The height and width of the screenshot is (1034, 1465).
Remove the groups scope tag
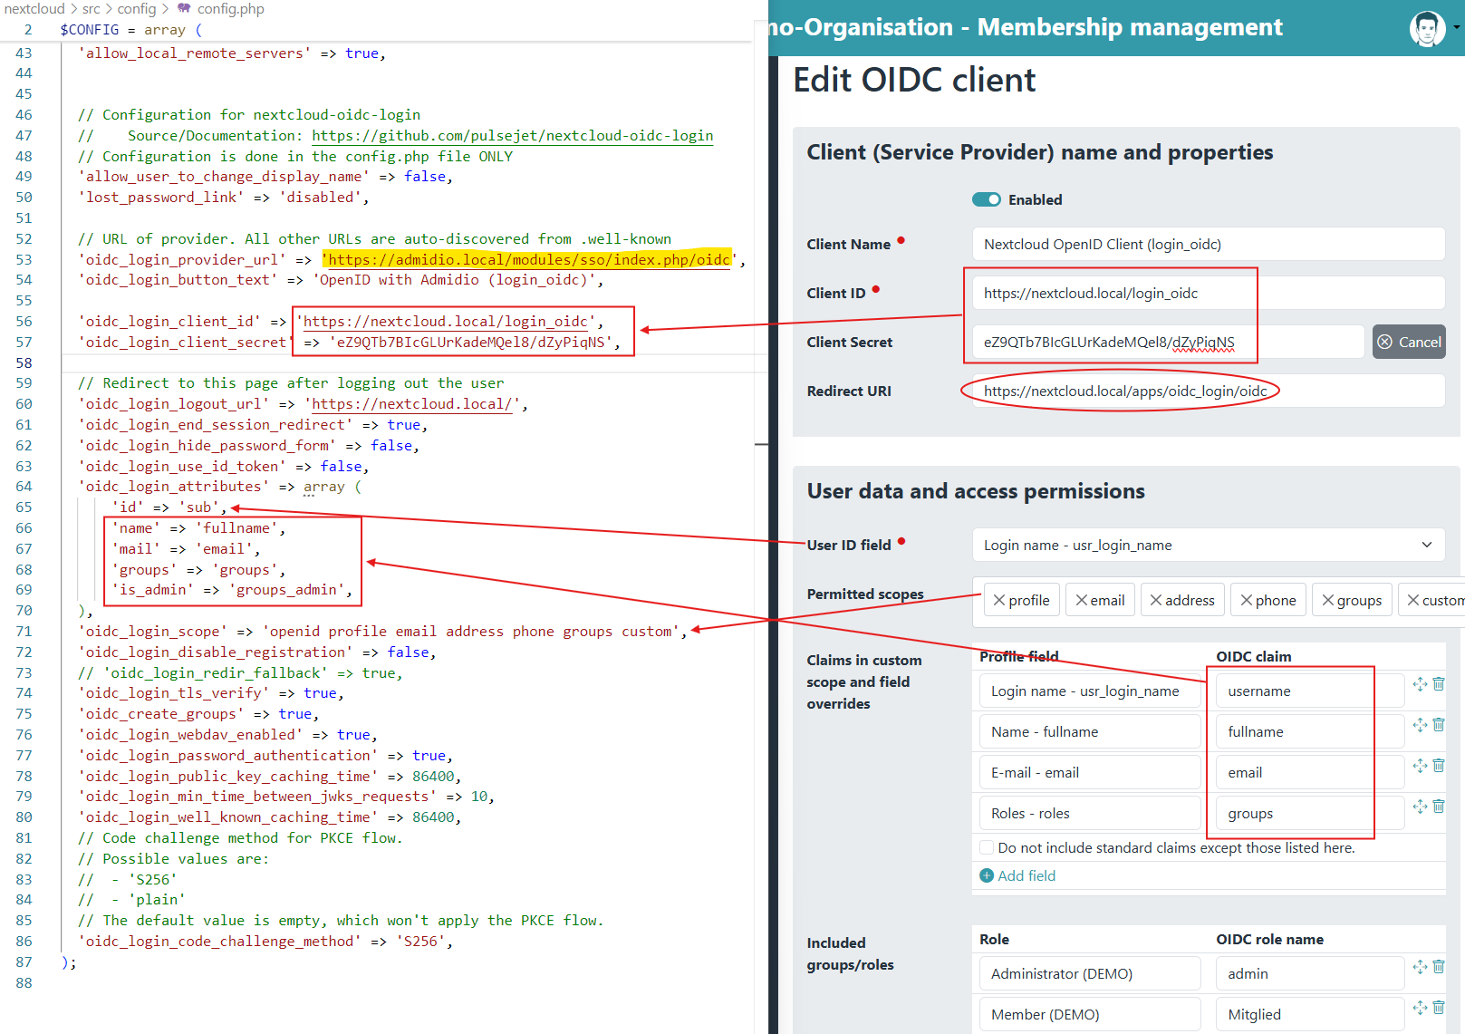click(1327, 600)
